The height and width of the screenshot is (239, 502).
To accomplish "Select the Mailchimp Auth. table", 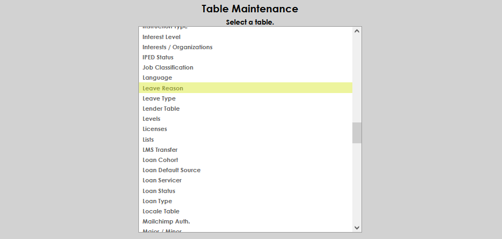I will [166, 221].
